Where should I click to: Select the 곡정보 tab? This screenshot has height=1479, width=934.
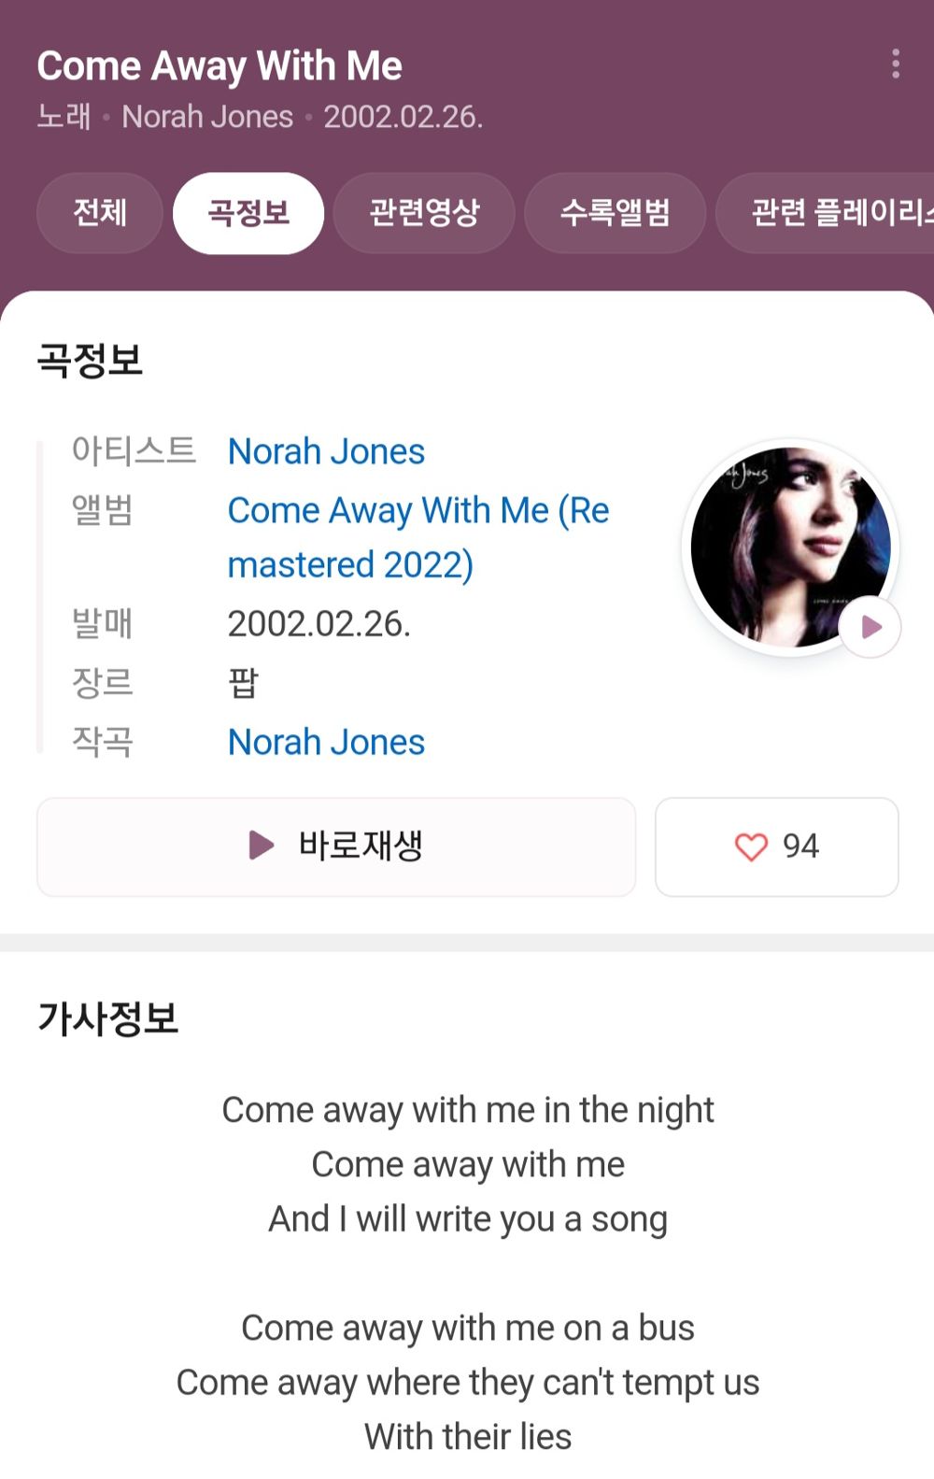pos(248,213)
